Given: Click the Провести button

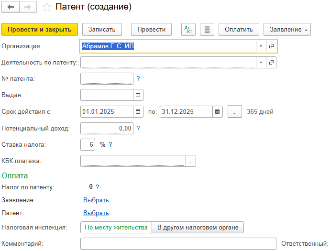Looking at the screenshot, I should (151, 30).
